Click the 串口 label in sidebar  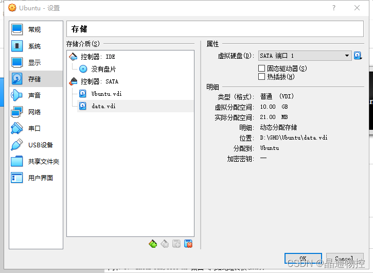[x=34, y=128]
